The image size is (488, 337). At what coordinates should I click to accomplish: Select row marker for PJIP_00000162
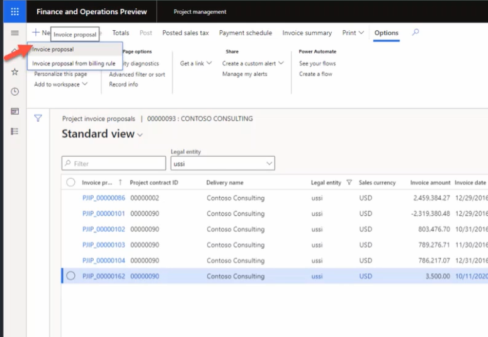71,276
